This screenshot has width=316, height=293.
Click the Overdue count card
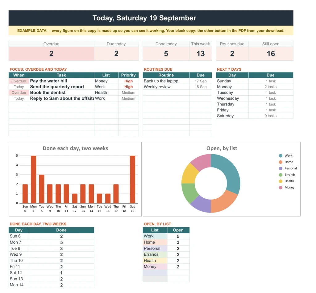[x=51, y=51]
